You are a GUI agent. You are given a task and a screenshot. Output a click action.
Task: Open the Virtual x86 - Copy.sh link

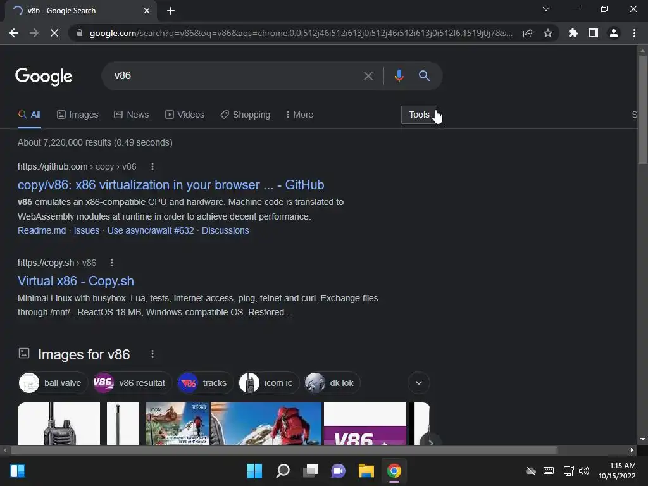[x=76, y=281]
